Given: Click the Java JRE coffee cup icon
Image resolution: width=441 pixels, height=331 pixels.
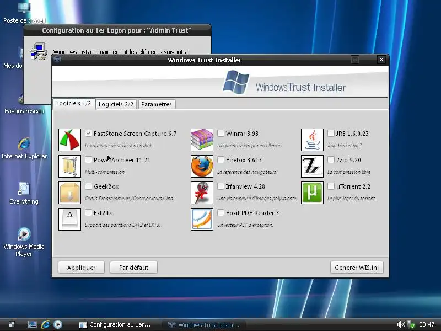Looking at the screenshot, I should click(312, 140).
